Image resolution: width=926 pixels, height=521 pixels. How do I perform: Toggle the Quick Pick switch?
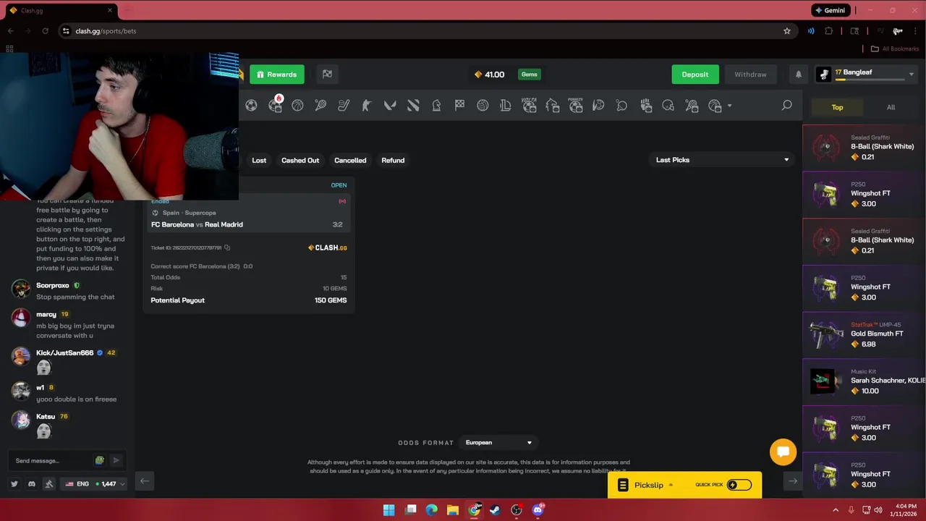tap(739, 485)
